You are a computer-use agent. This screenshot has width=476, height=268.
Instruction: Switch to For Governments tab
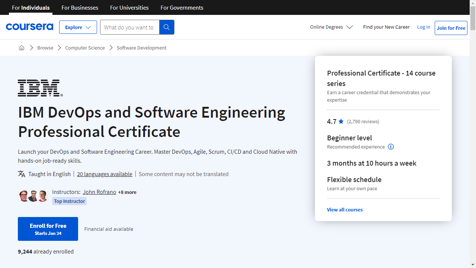(x=182, y=7)
